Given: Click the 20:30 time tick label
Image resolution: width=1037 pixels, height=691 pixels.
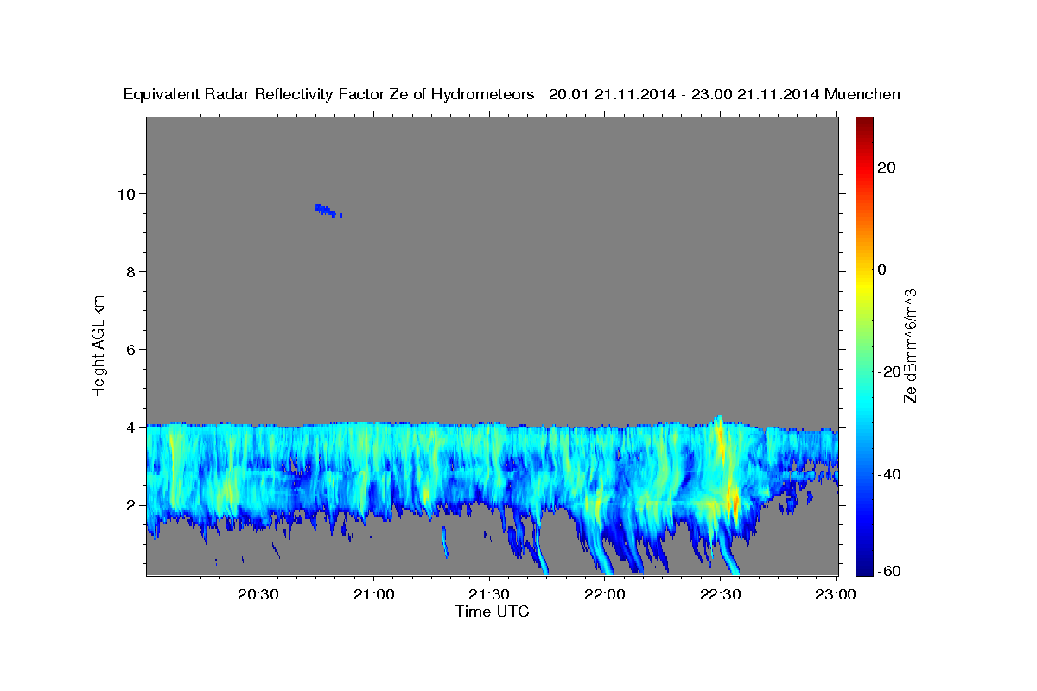Looking at the screenshot, I should click(x=258, y=594).
